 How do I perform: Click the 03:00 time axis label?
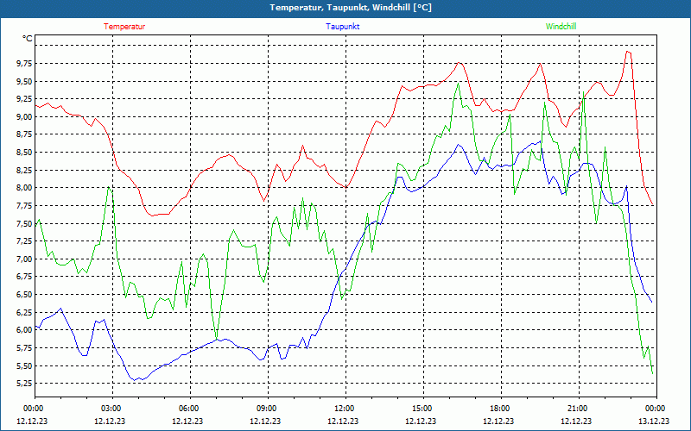(x=113, y=409)
